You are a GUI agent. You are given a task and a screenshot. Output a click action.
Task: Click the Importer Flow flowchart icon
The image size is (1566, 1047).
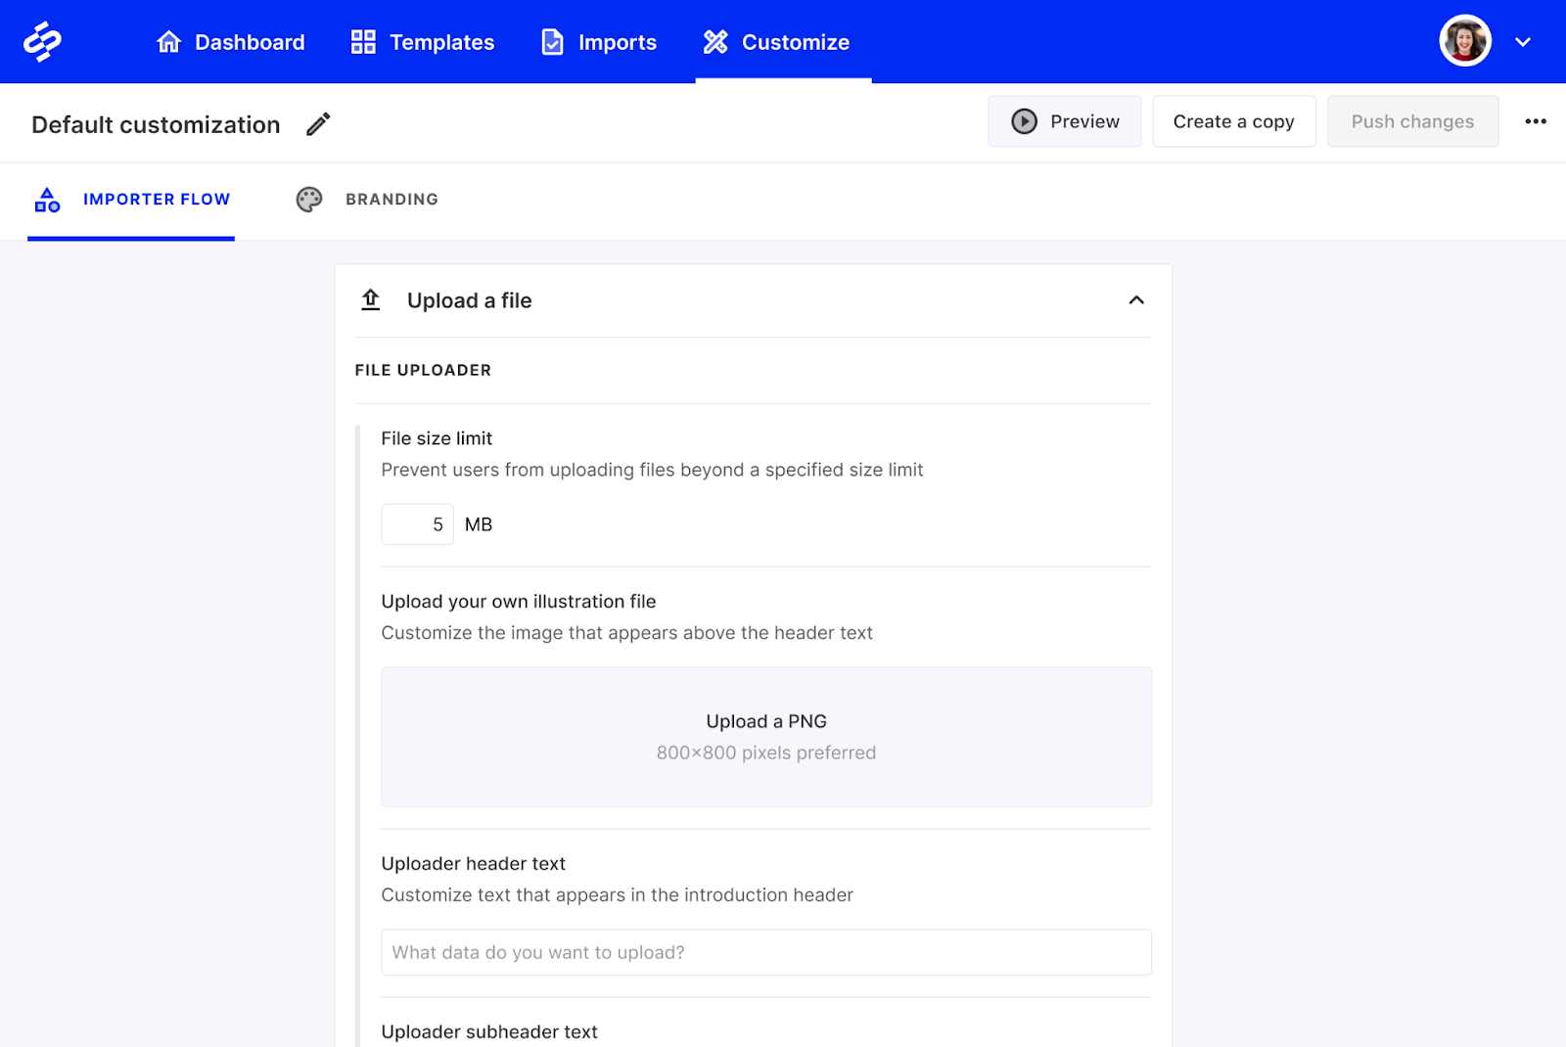[x=46, y=200]
